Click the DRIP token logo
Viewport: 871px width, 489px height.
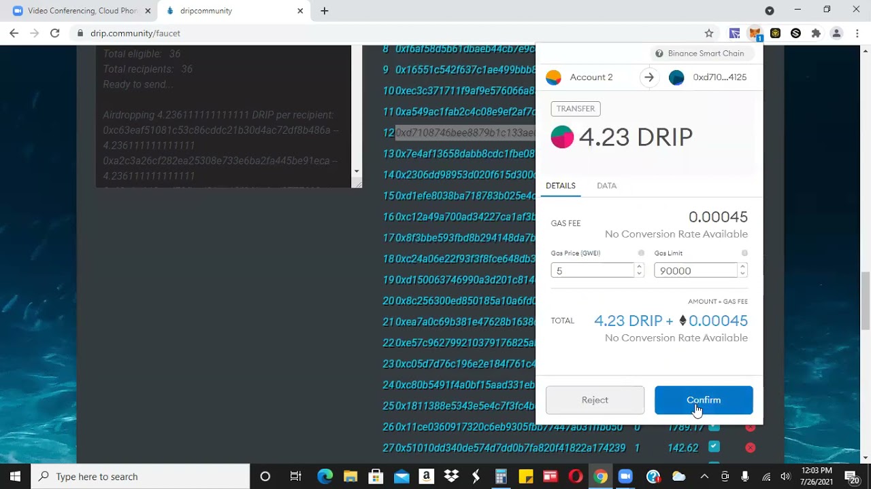562,137
